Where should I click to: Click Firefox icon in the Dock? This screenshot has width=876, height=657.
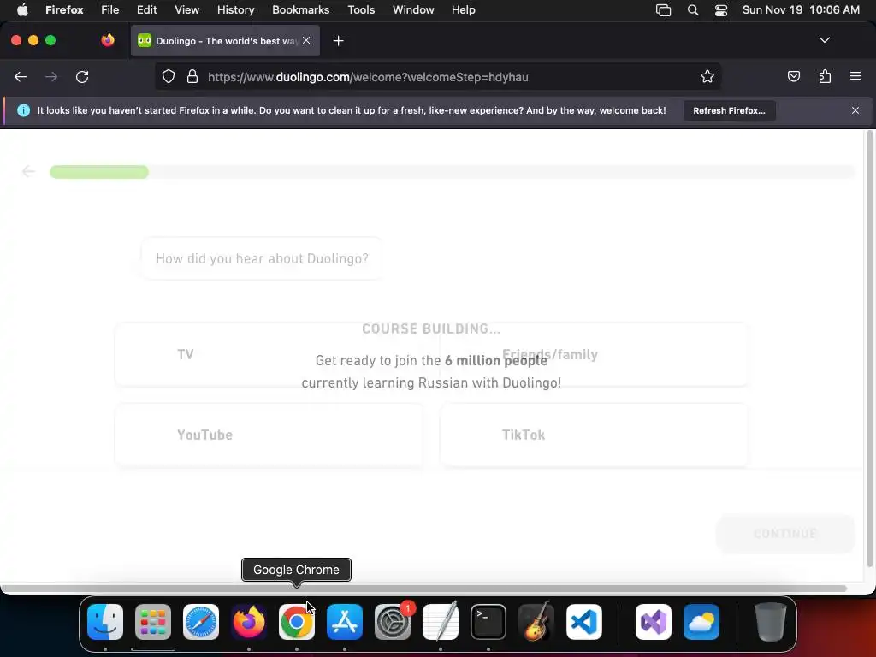pyautogui.click(x=249, y=622)
